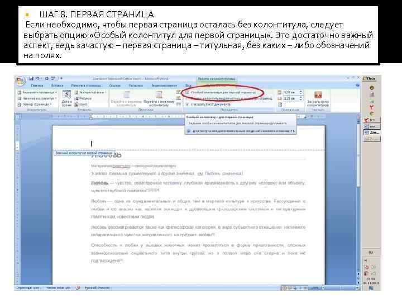Select the Работа с колонтитулами contextual tab
Screen dimensions: 402x302
tap(217, 79)
